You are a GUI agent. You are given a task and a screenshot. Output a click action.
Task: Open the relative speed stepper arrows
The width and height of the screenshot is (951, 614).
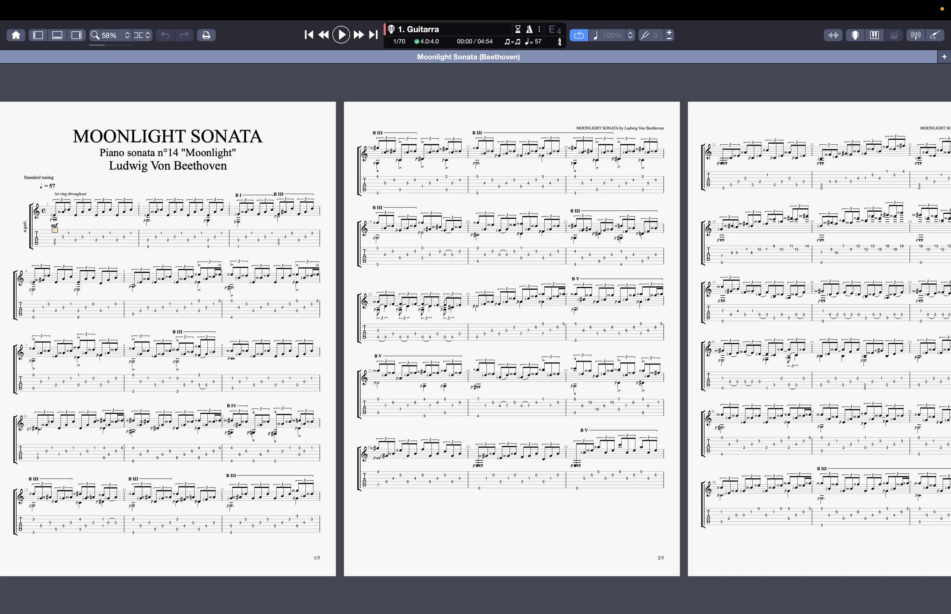(x=630, y=35)
